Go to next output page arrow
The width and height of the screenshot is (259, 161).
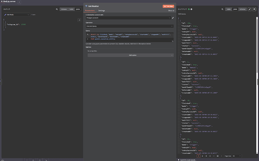coord(221,156)
